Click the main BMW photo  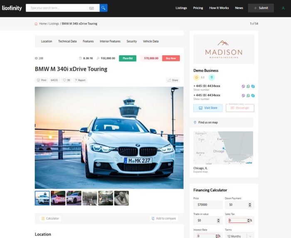pyautogui.click(x=109, y=138)
